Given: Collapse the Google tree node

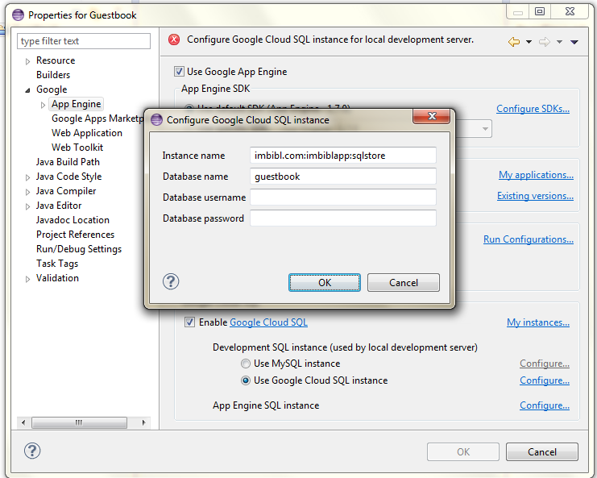Looking at the screenshot, I should (x=28, y=90).
